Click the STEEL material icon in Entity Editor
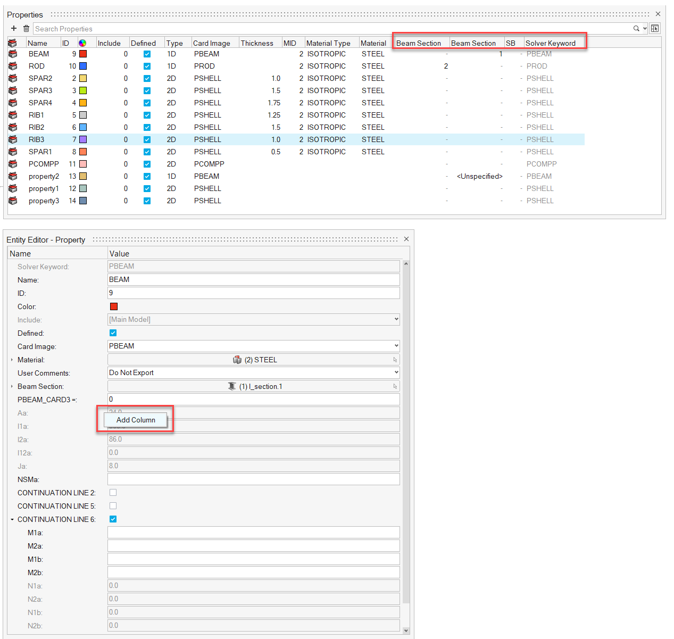The height and width of the screenshot is (639, 674). click(x=237, y=360)
